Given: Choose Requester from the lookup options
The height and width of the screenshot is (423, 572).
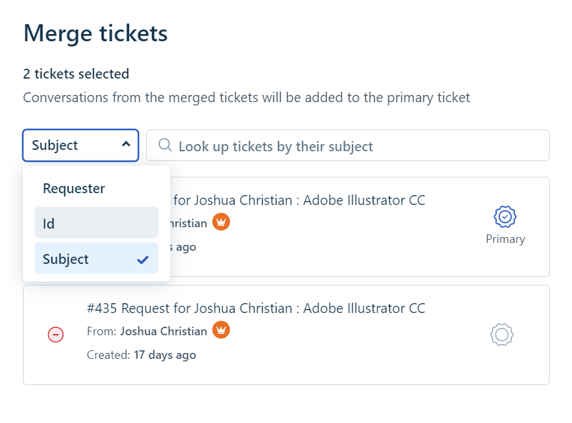Looking at the screenshot, I should coord(74,189).
